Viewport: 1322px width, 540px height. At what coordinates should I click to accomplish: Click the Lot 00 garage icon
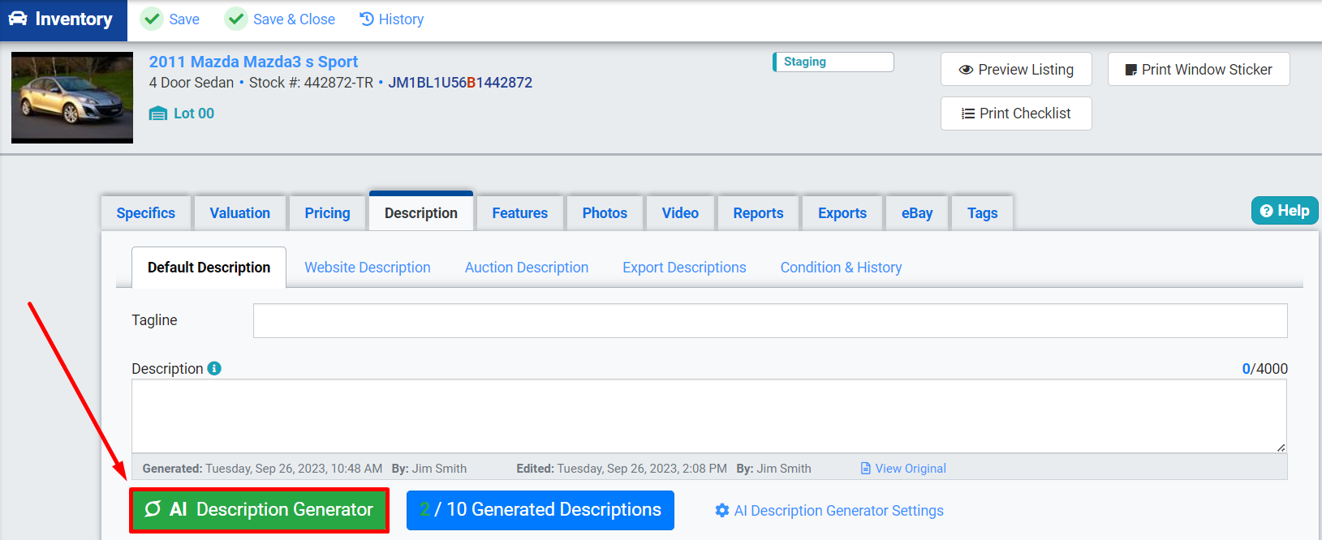tap(158, 114)
